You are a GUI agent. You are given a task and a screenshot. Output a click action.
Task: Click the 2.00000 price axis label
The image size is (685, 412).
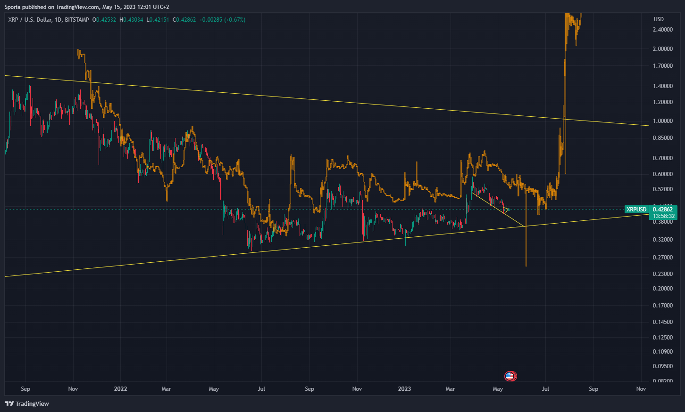coord(663,49)
